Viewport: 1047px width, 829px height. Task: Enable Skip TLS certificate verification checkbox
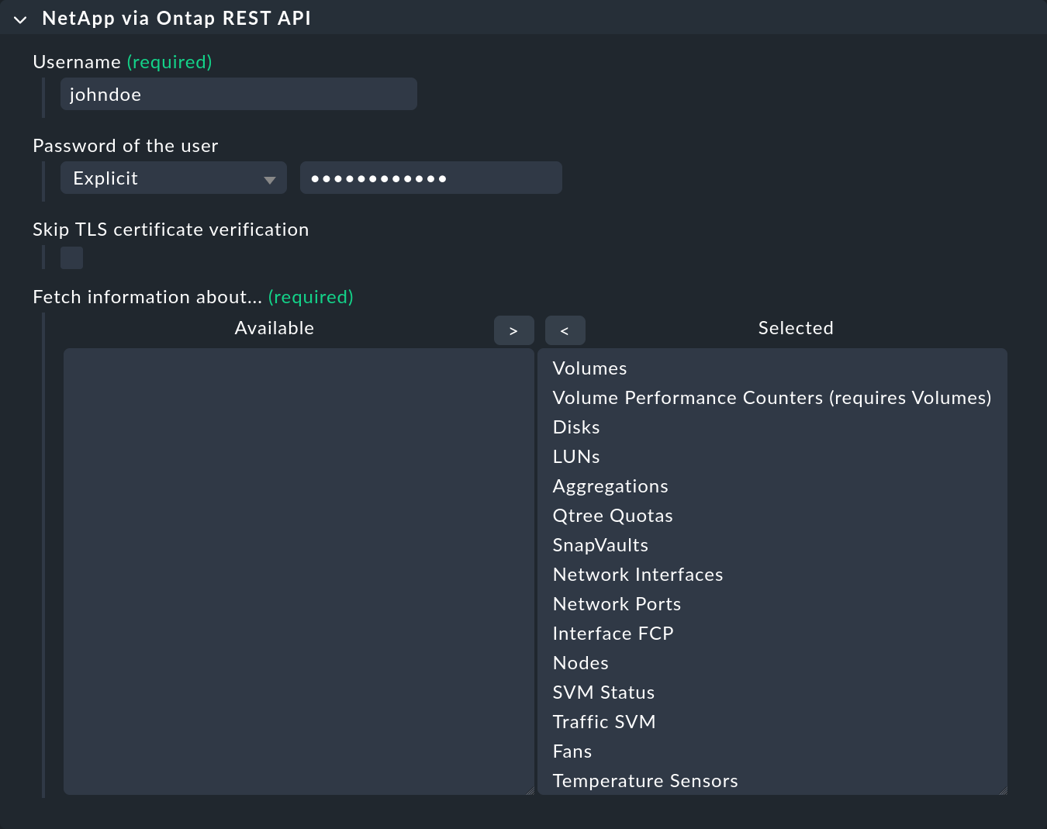point(72,257)
